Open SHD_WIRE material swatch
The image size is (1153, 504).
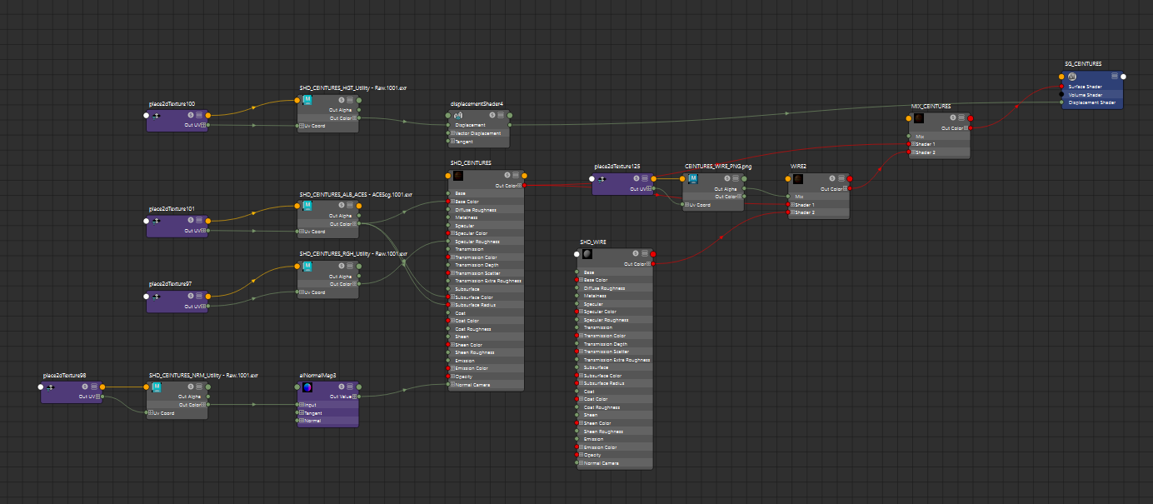[x=587, y=254]
